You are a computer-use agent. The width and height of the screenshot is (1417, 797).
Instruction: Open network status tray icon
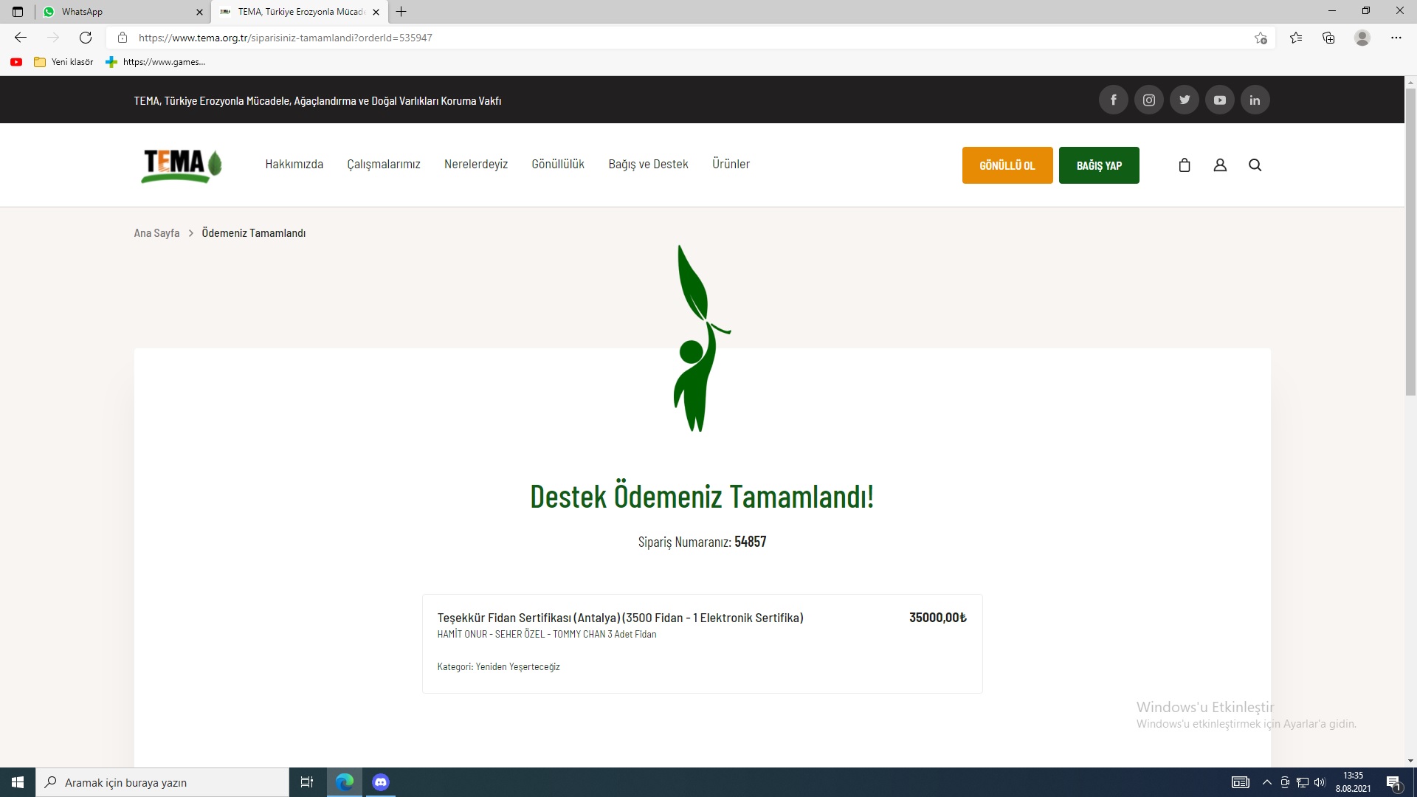1303,782
